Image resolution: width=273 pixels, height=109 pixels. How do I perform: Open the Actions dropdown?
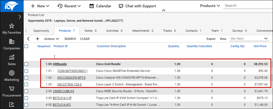point(52,39)
